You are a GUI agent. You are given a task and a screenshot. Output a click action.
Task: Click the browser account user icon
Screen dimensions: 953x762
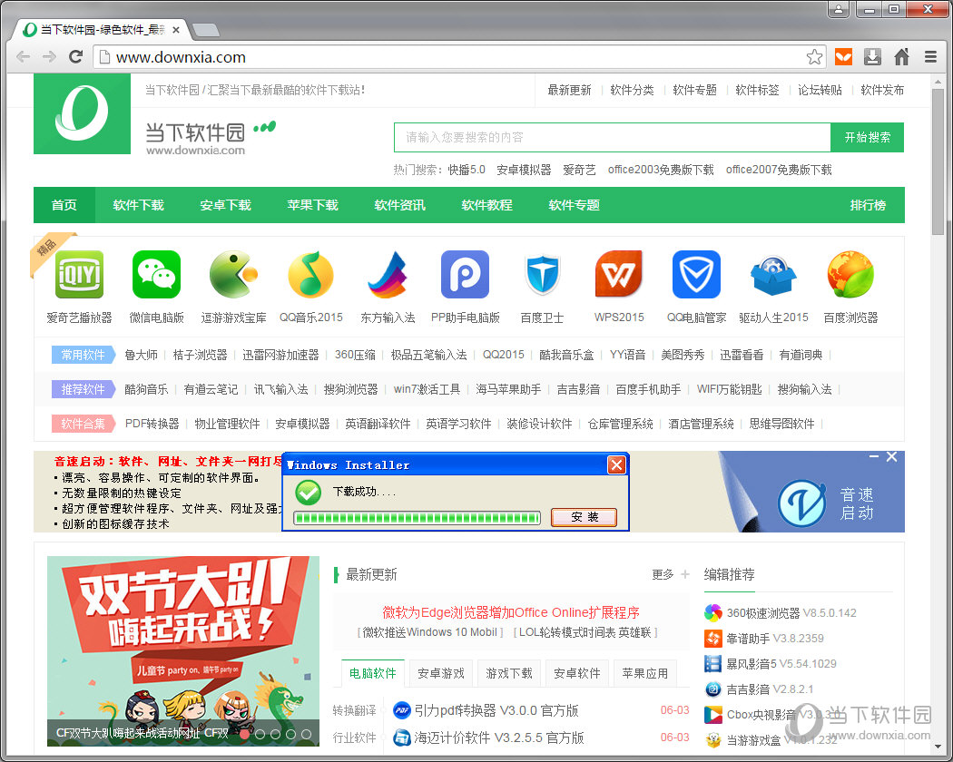(x=839, y=9)
